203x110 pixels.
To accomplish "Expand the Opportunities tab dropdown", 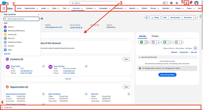I will point(37,8).
